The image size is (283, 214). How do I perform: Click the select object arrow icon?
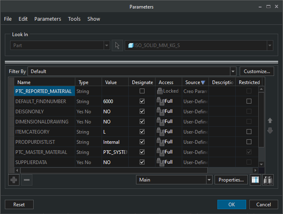117,45
